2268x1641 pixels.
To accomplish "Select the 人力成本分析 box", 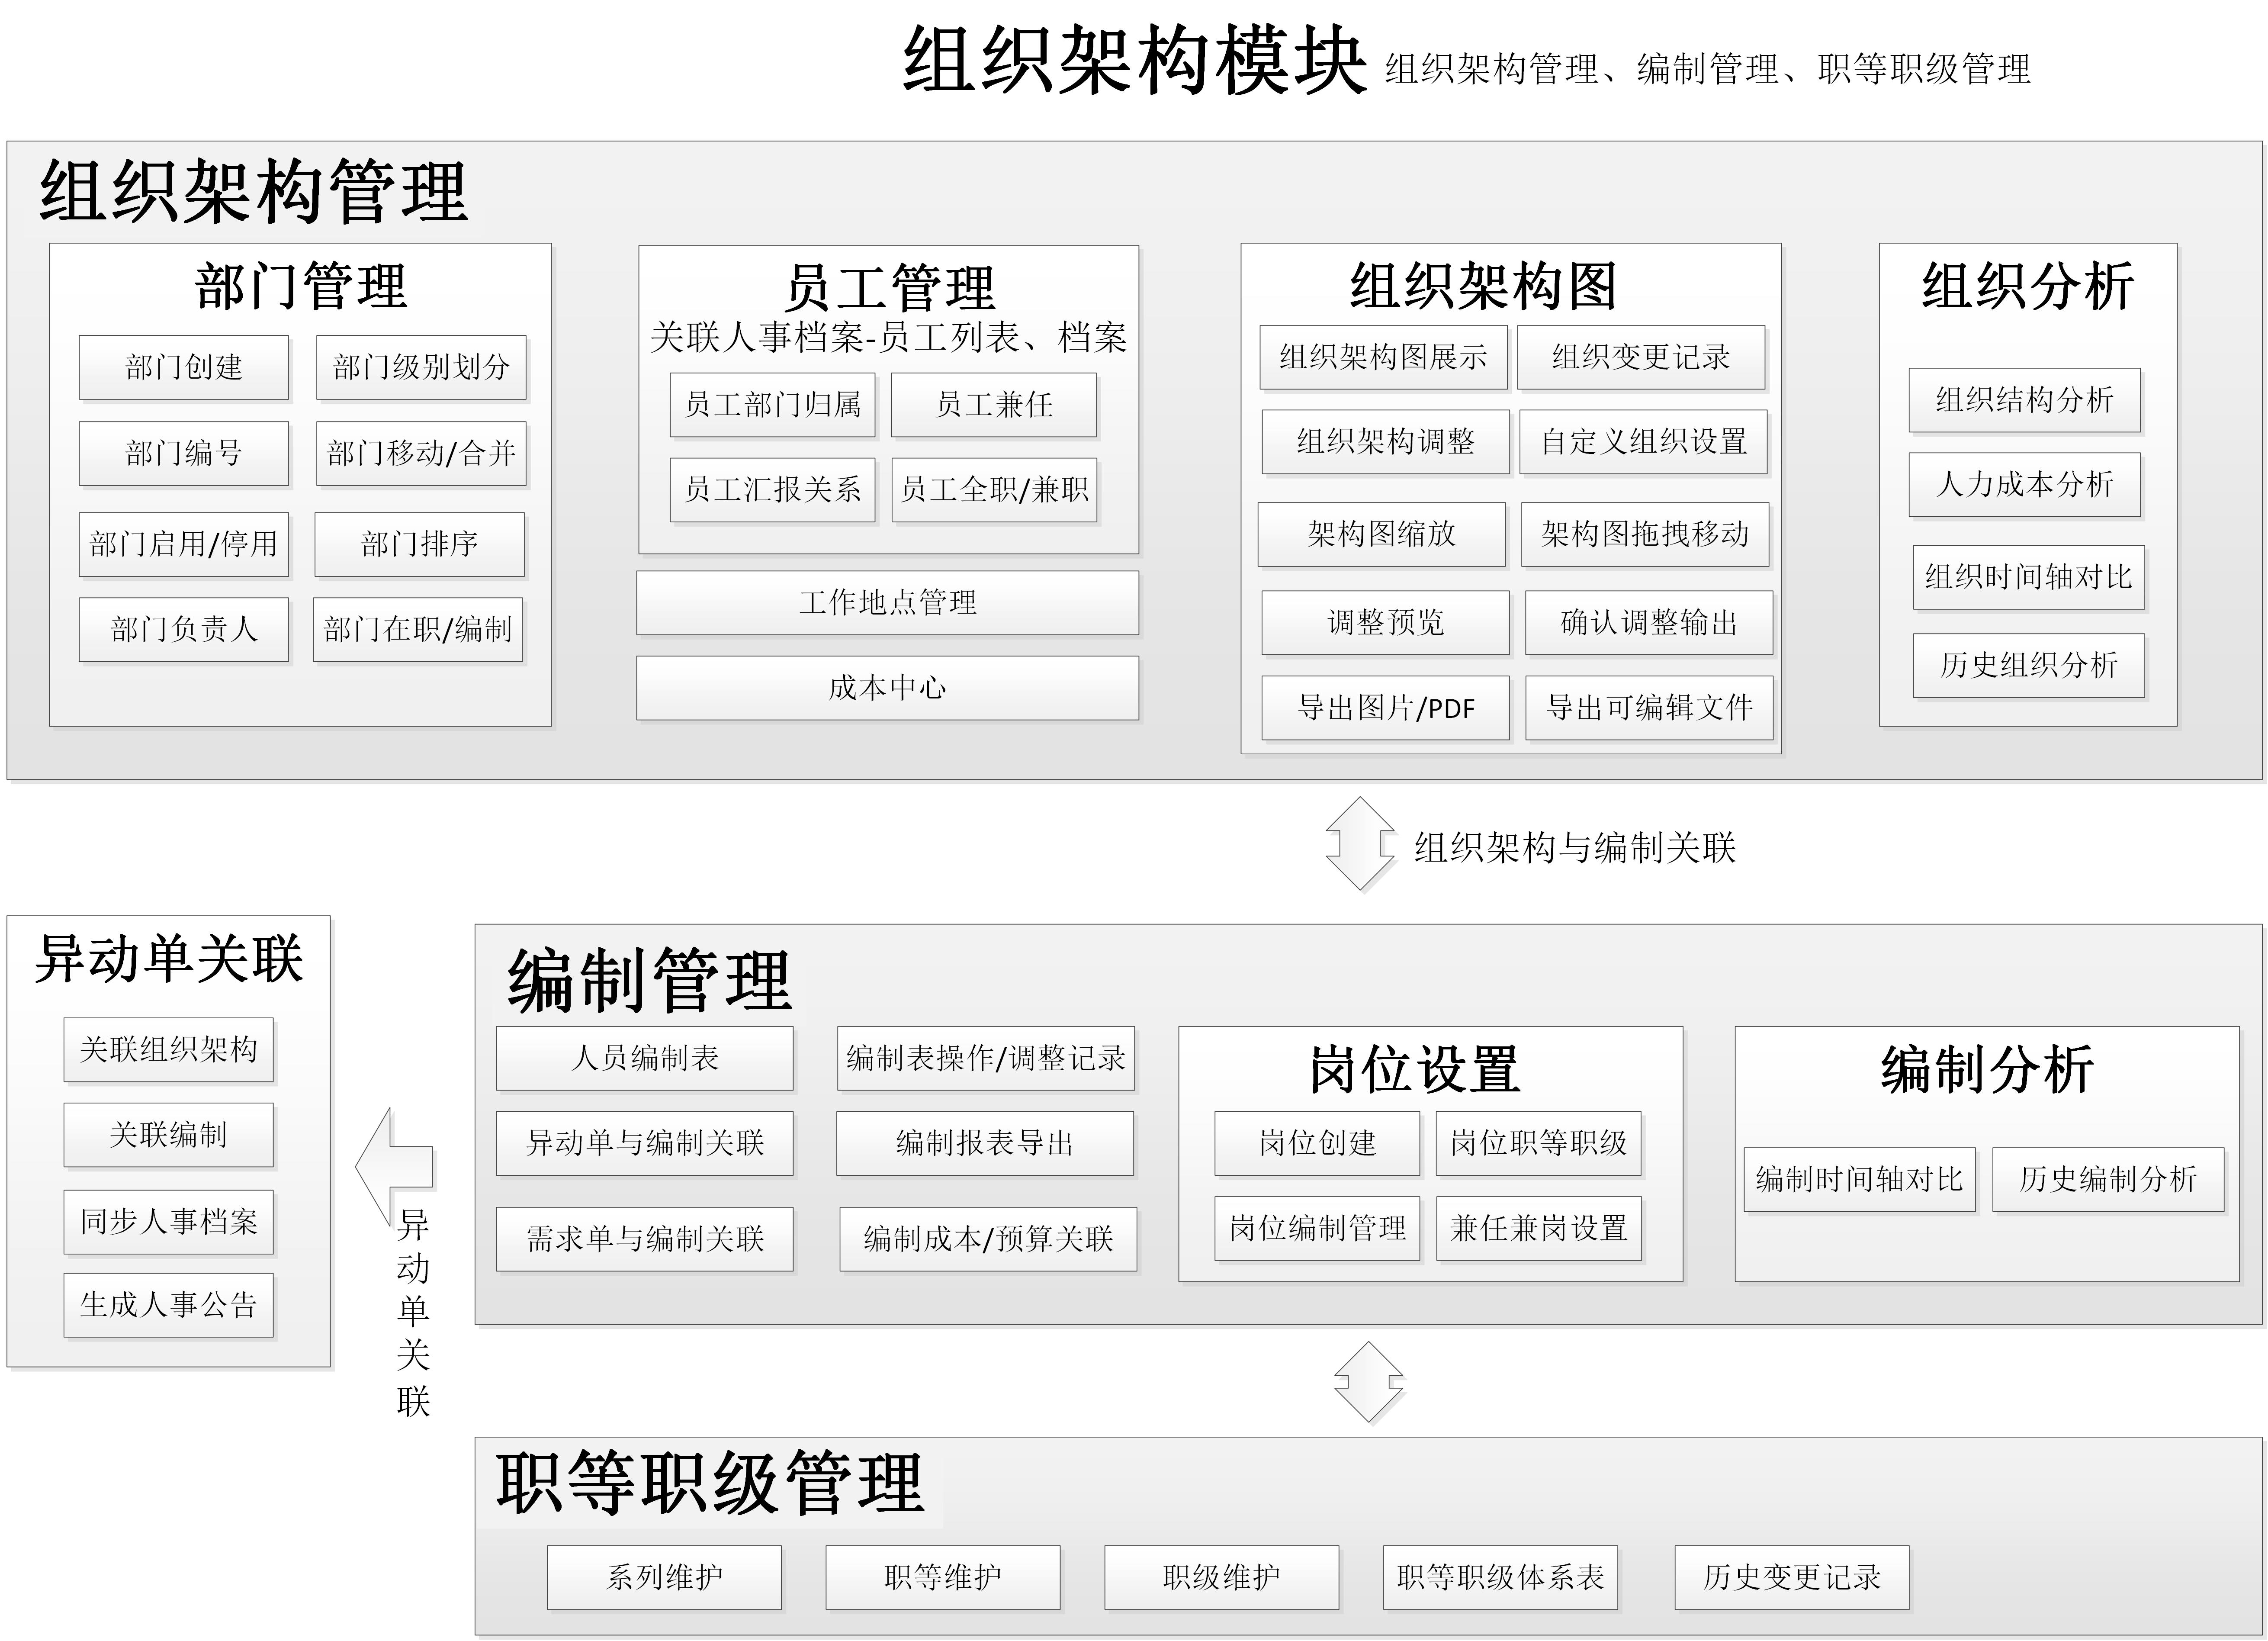I will pos(2025,485).
